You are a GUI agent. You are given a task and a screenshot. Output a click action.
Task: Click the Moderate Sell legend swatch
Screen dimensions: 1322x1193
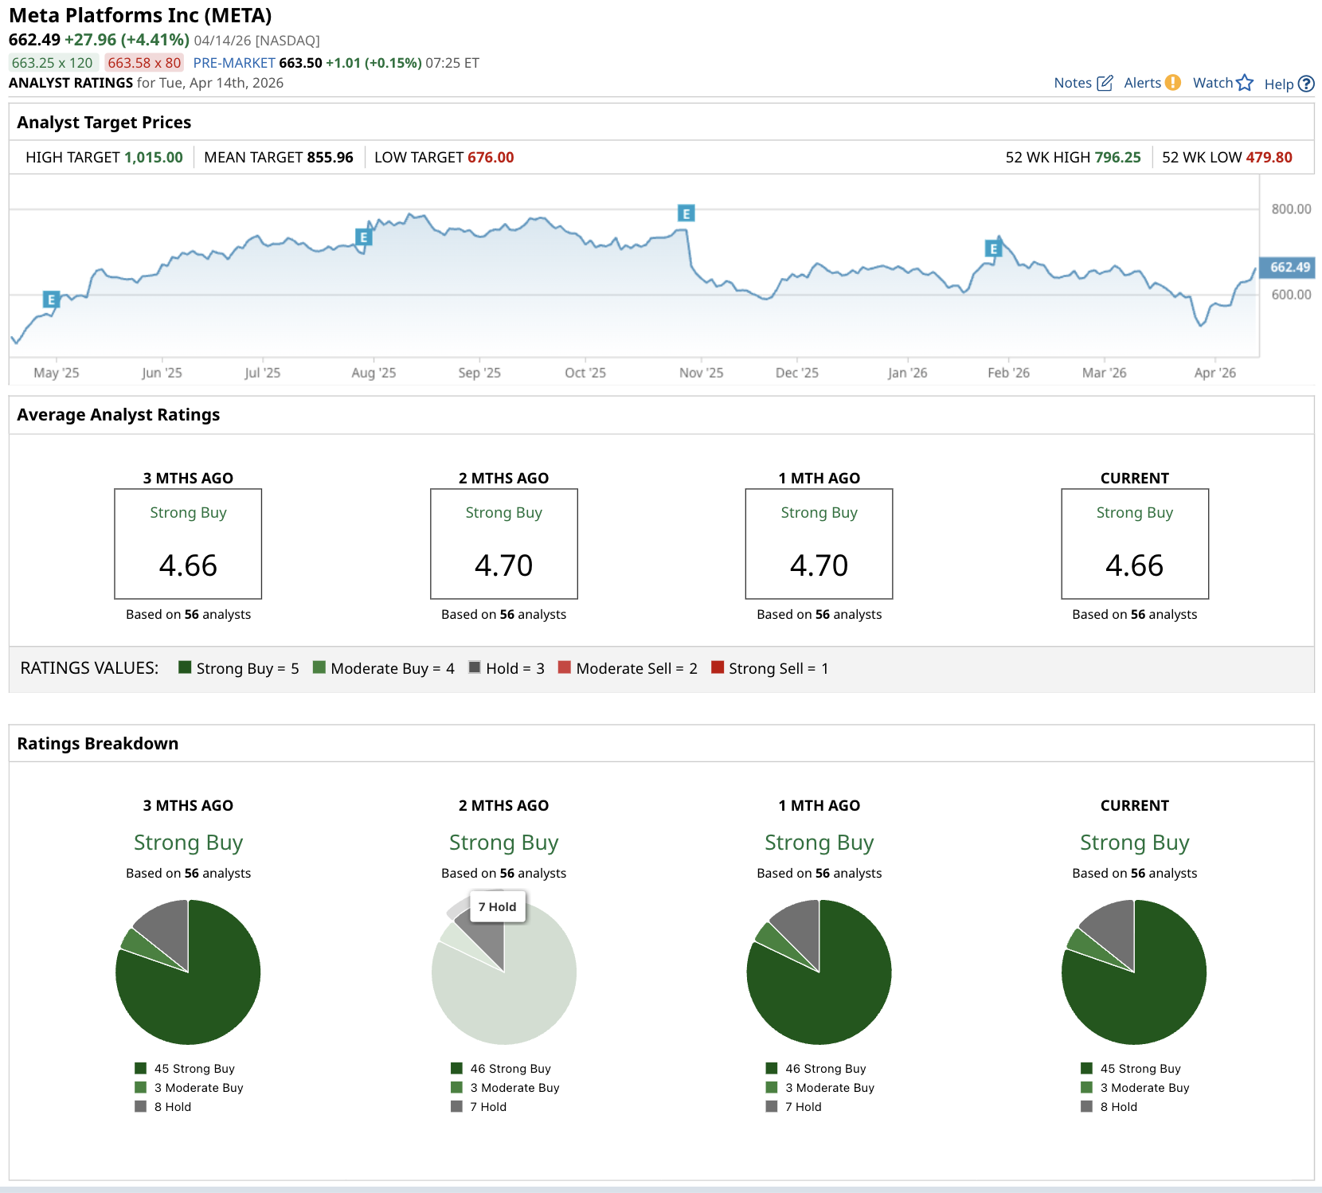[x=565, y=667]
